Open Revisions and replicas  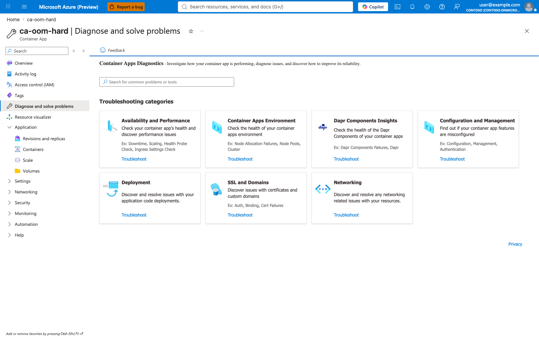44,139
